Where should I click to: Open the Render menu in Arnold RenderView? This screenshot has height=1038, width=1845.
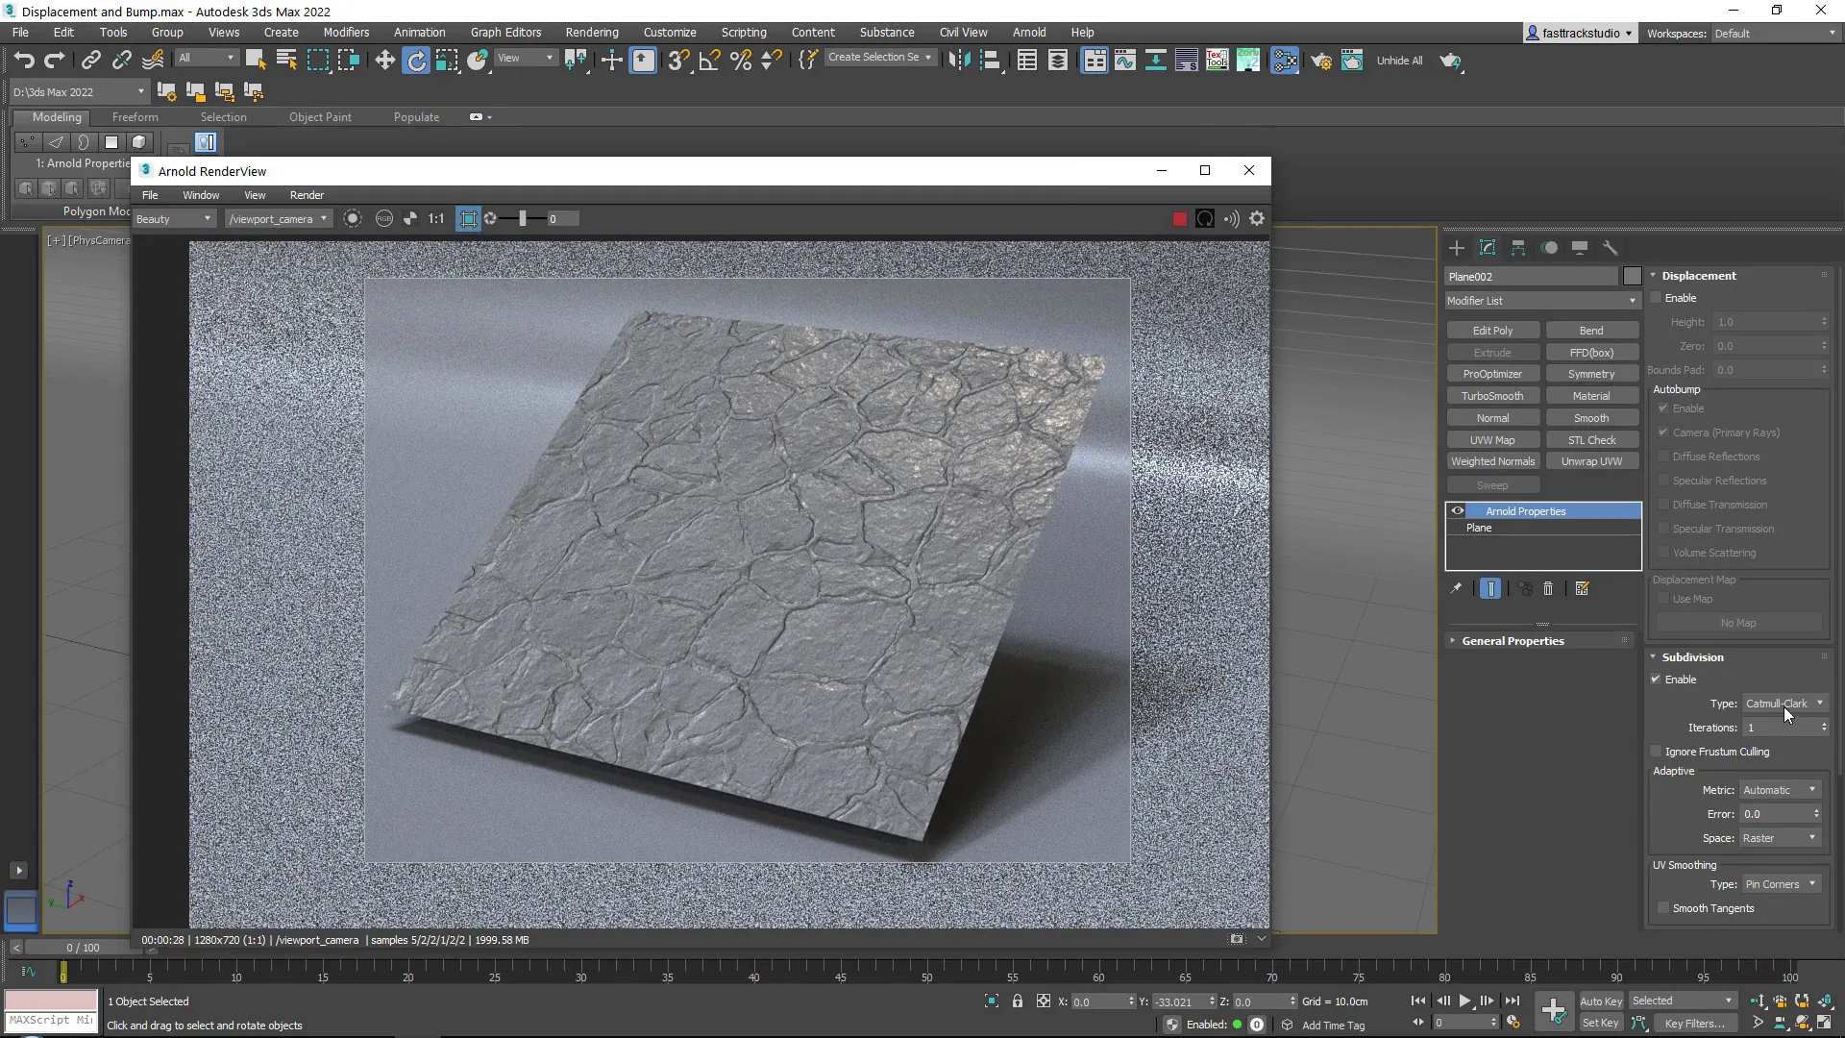(x=307, y=194)
